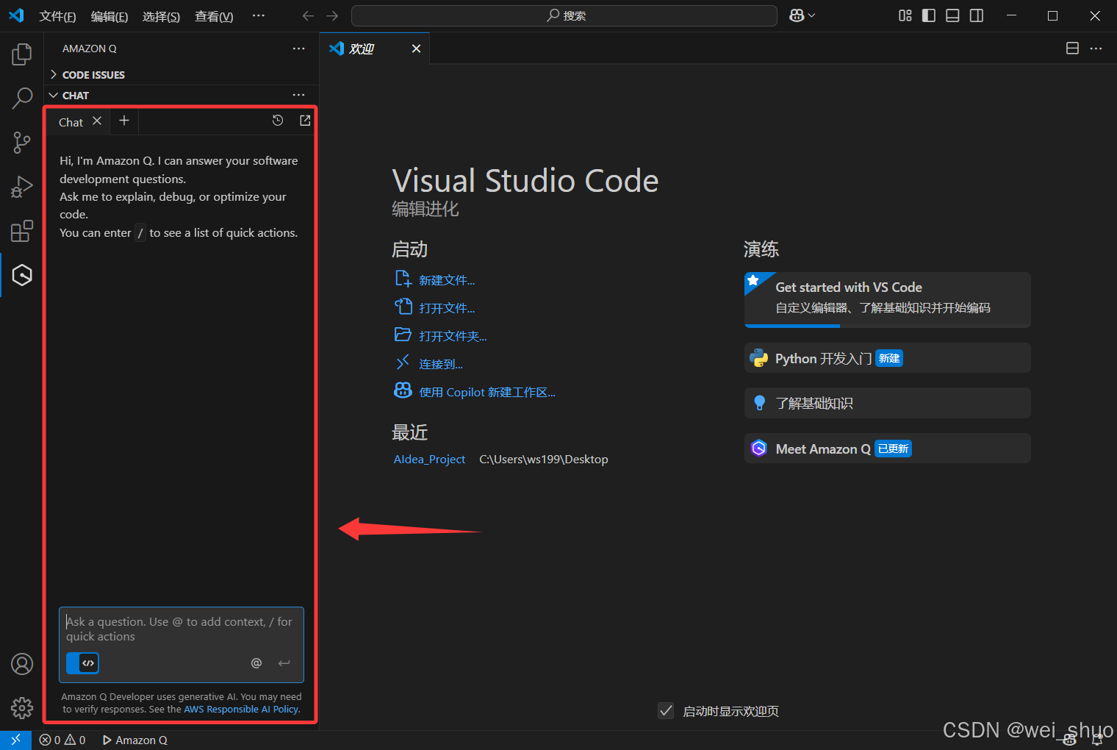Open the Search view in activity bar
Screen dimensions: 1117x750
22,98
